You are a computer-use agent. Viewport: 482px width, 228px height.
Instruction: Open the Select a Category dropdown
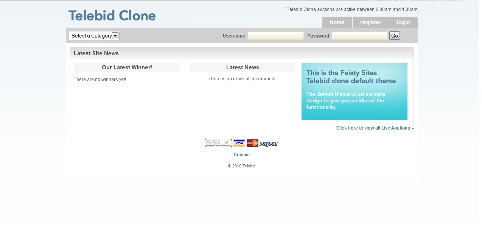tap(94, 36)
